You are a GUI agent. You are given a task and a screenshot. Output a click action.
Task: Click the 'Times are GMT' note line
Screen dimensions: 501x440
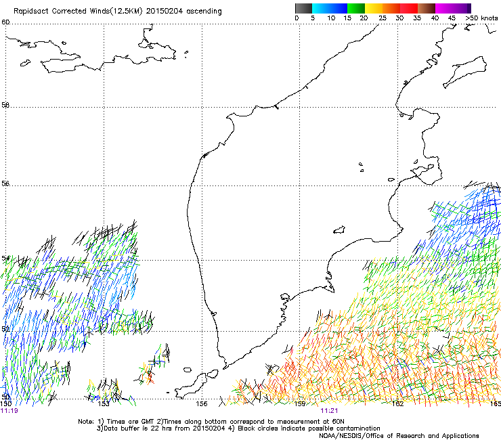[x=211, y=422]
